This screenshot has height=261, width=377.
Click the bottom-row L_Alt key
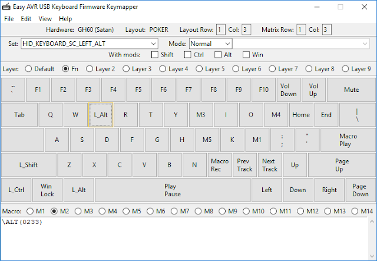[79, 190]
